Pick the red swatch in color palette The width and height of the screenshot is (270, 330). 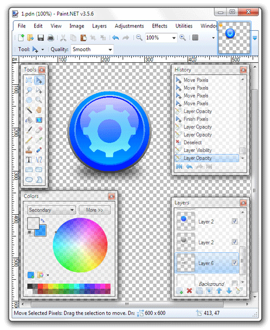40,286
